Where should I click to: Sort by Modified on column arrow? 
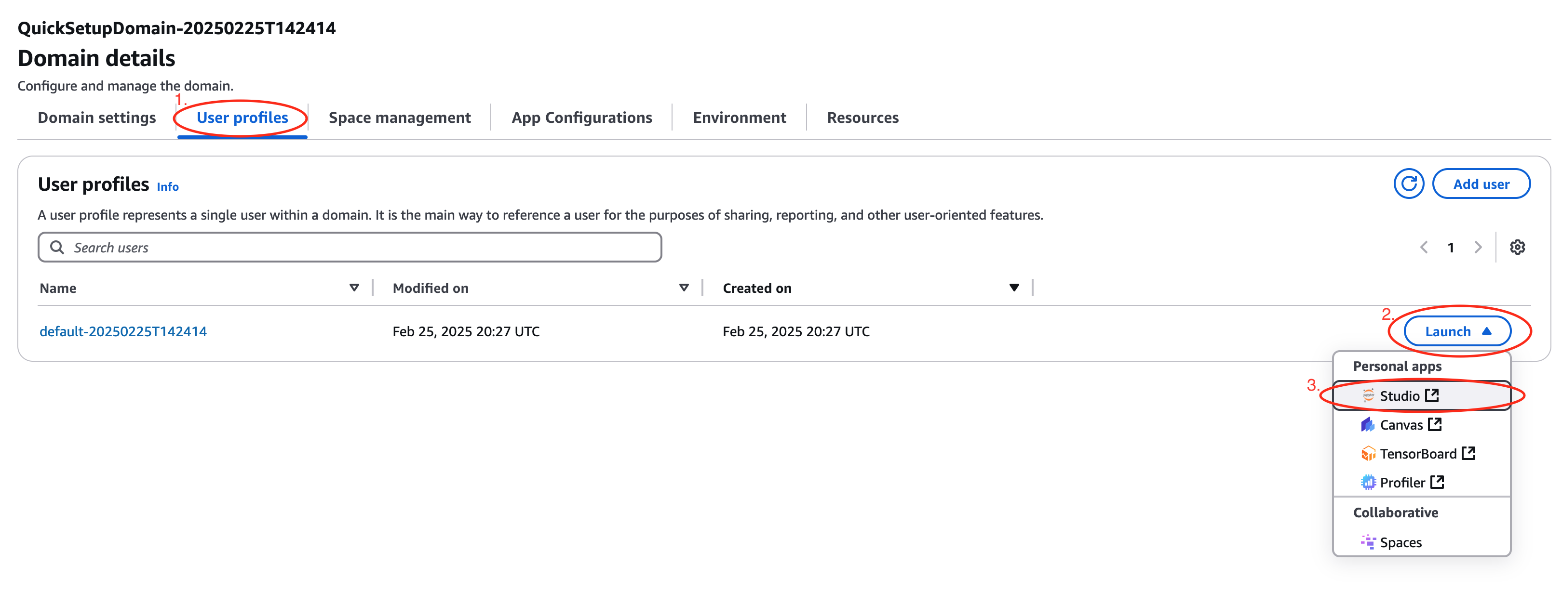click(x=684, y=288)
